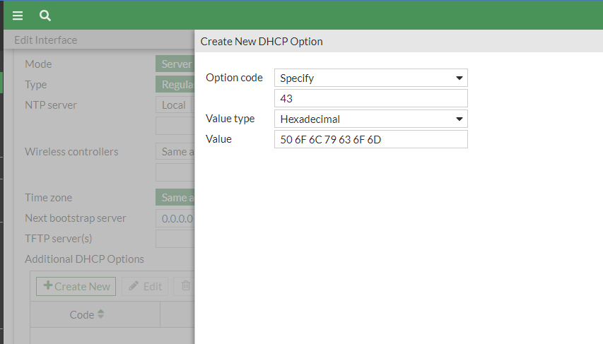Click the search magnifier icon
603x344 pixels.
click(x=45, y=16)
